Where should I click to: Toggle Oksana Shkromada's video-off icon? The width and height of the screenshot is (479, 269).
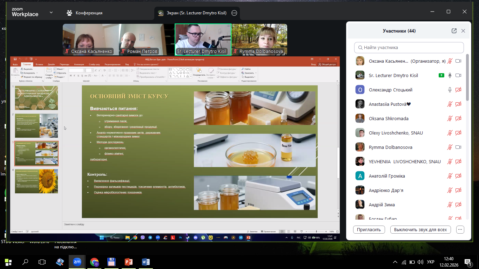(x=458, y=119)
